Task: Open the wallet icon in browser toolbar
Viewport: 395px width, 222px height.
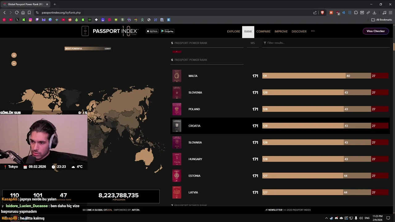Action: pos(362,13)
